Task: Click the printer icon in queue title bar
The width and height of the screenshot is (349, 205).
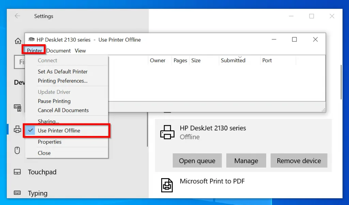Action: [x=31, y=39]
